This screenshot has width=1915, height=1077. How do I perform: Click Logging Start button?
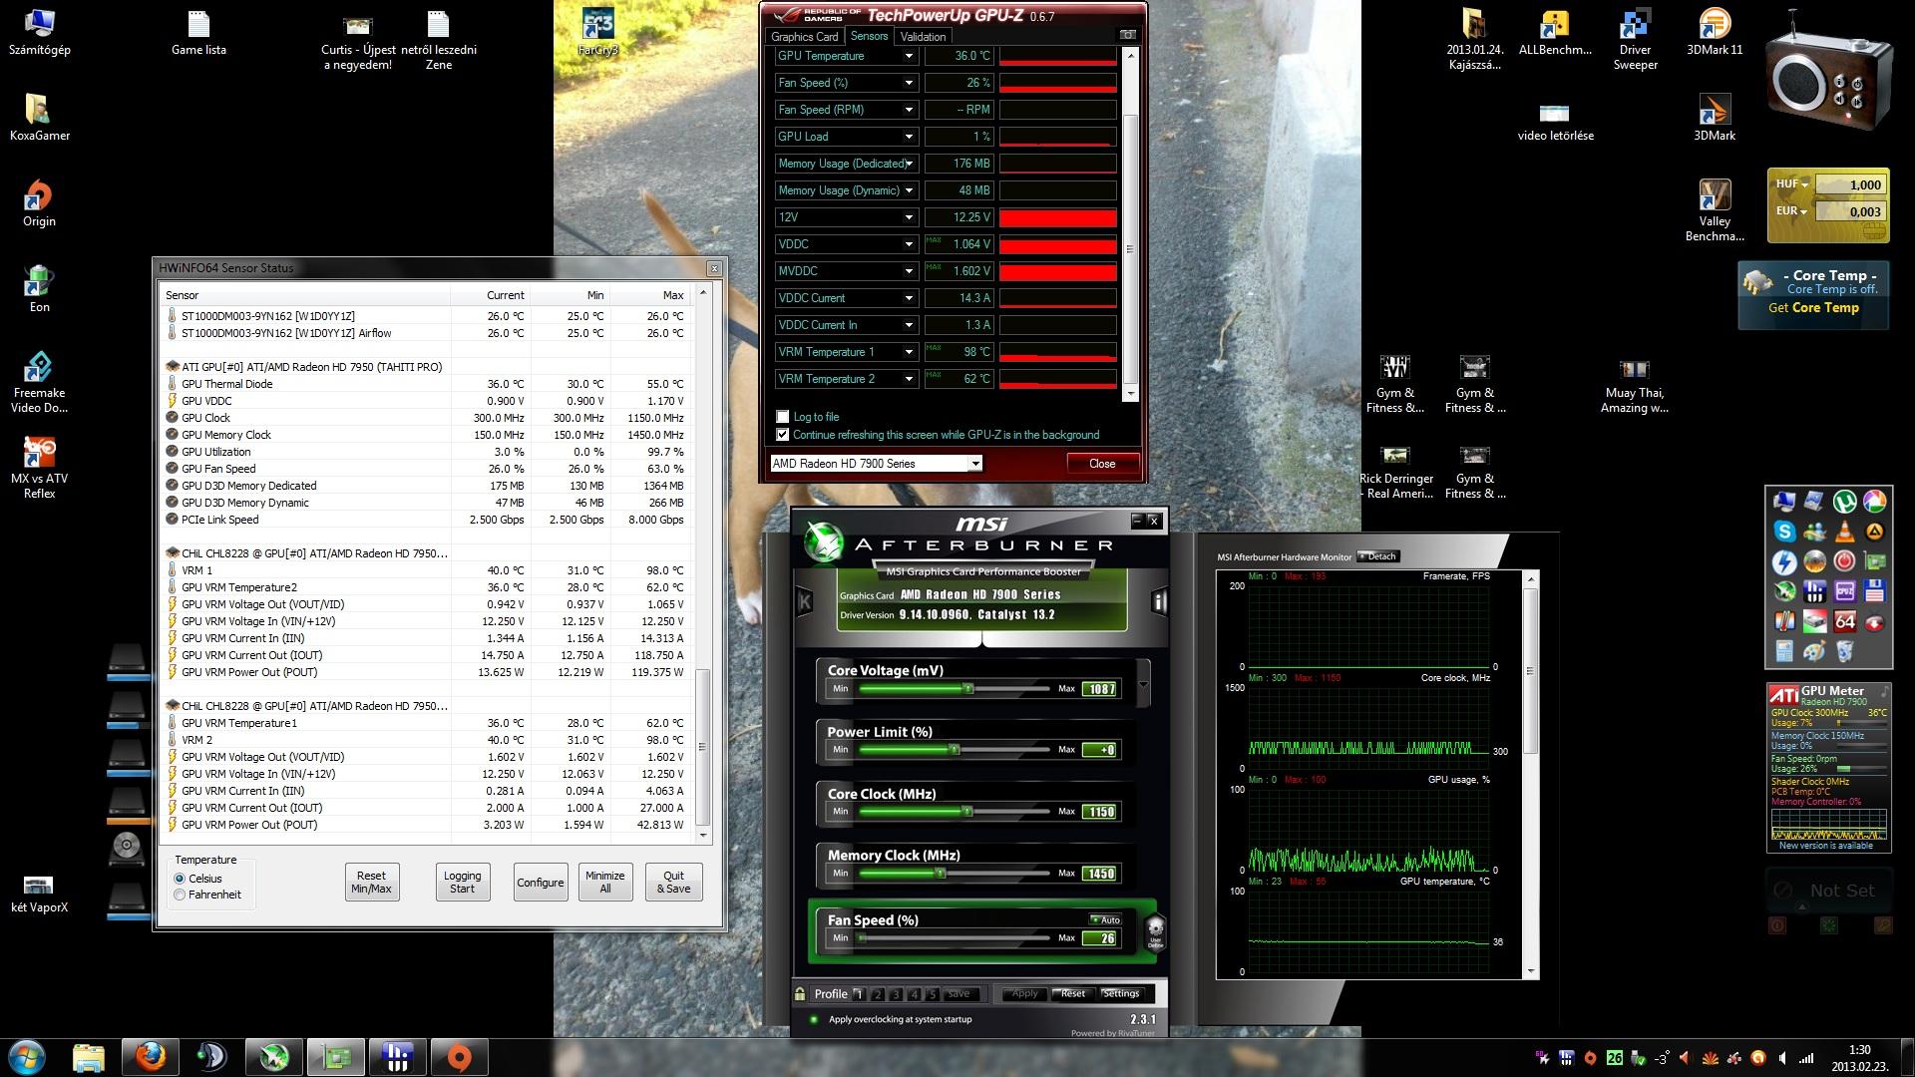click(462, 883)
